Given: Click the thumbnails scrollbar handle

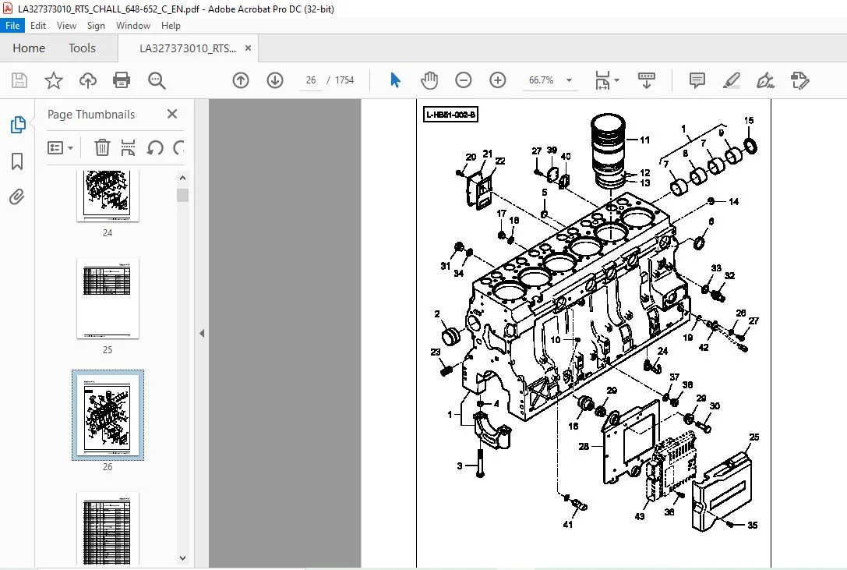Looking at the screenshot, I should tap(182, 195).
